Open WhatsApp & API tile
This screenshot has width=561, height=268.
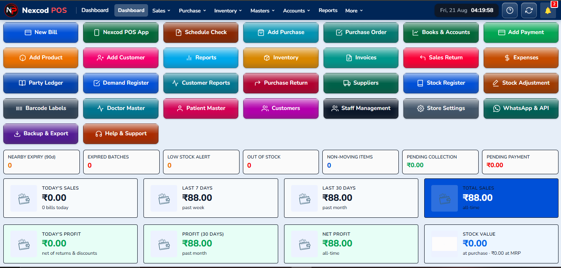coord(521,108)
